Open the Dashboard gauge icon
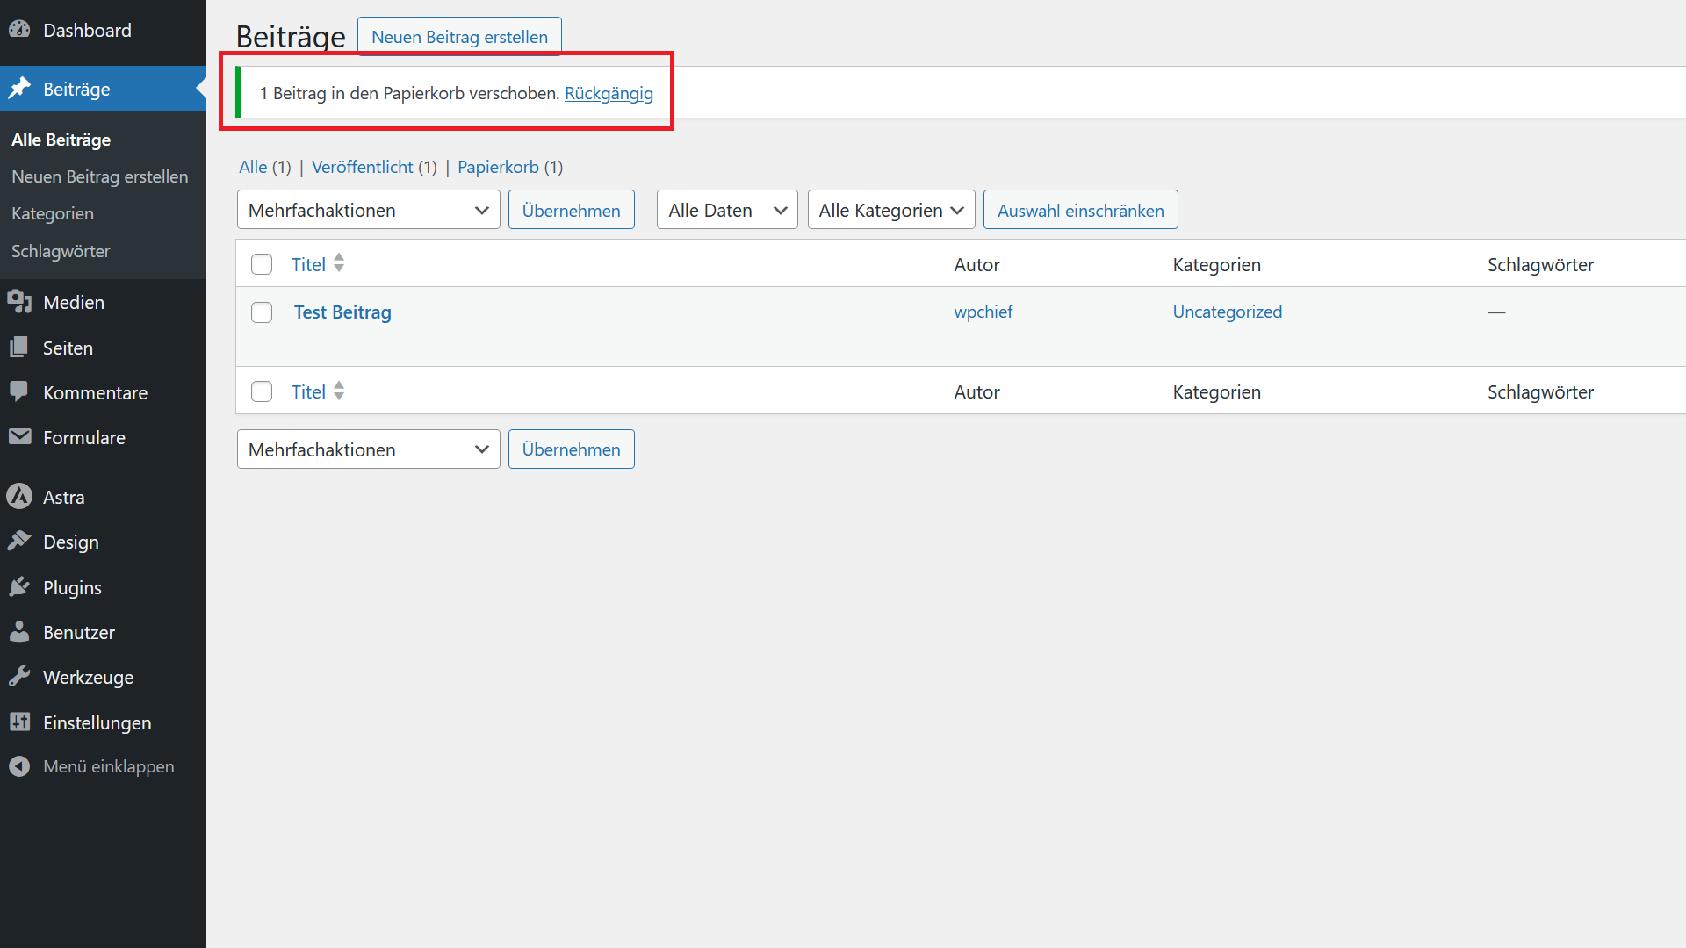 (x=19, y=30)
